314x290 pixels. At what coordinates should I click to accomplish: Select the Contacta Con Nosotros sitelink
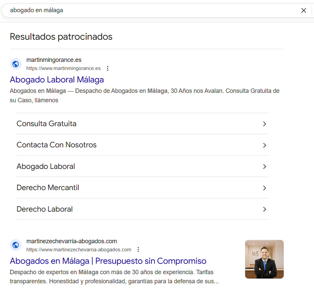[56, 145]
